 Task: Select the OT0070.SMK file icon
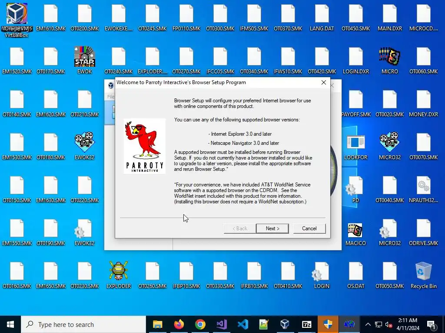tap(423, 146)
